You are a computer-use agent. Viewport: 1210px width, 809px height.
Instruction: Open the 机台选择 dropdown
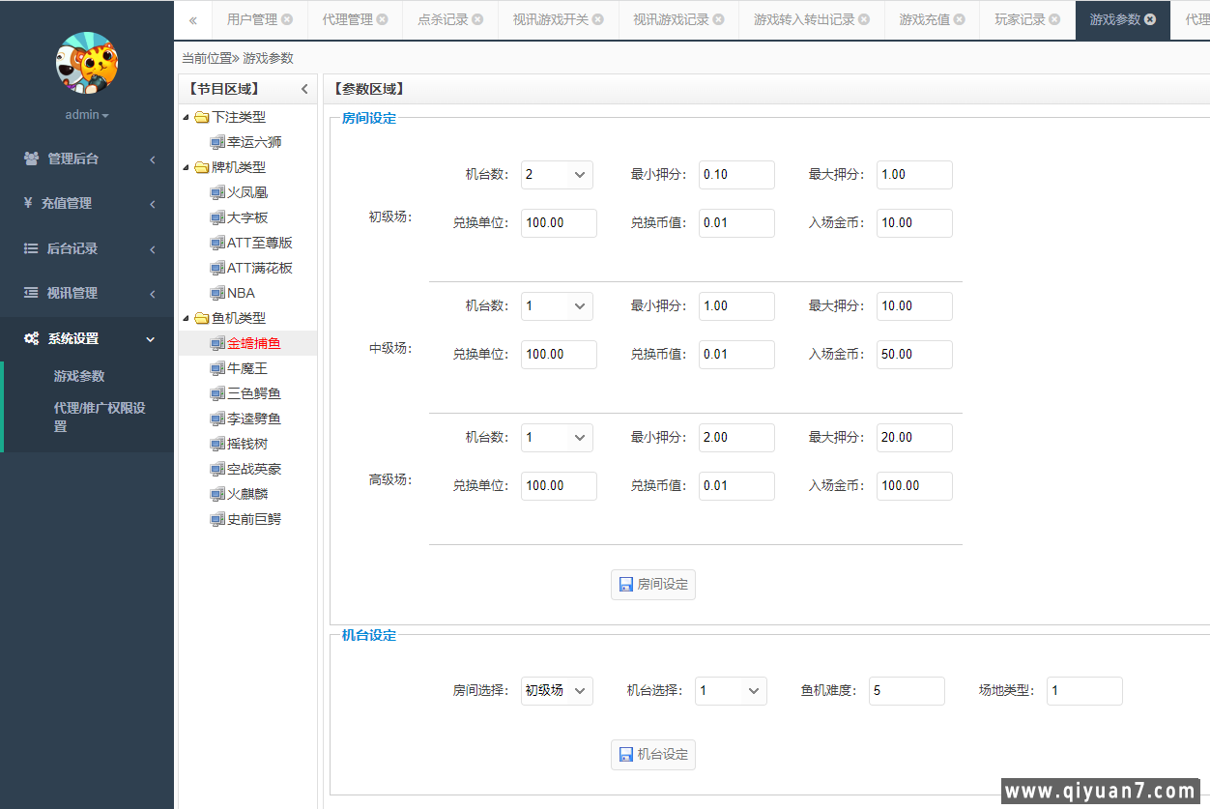click(x=731, y=691)
